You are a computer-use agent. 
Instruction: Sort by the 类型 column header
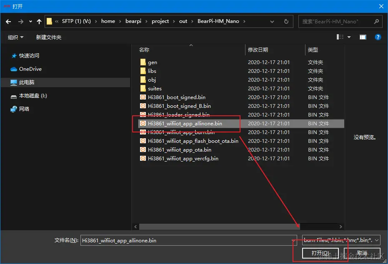click(x=313, y=50)
